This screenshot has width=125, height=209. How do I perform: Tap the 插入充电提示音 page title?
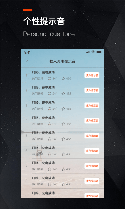coord(63,61)
